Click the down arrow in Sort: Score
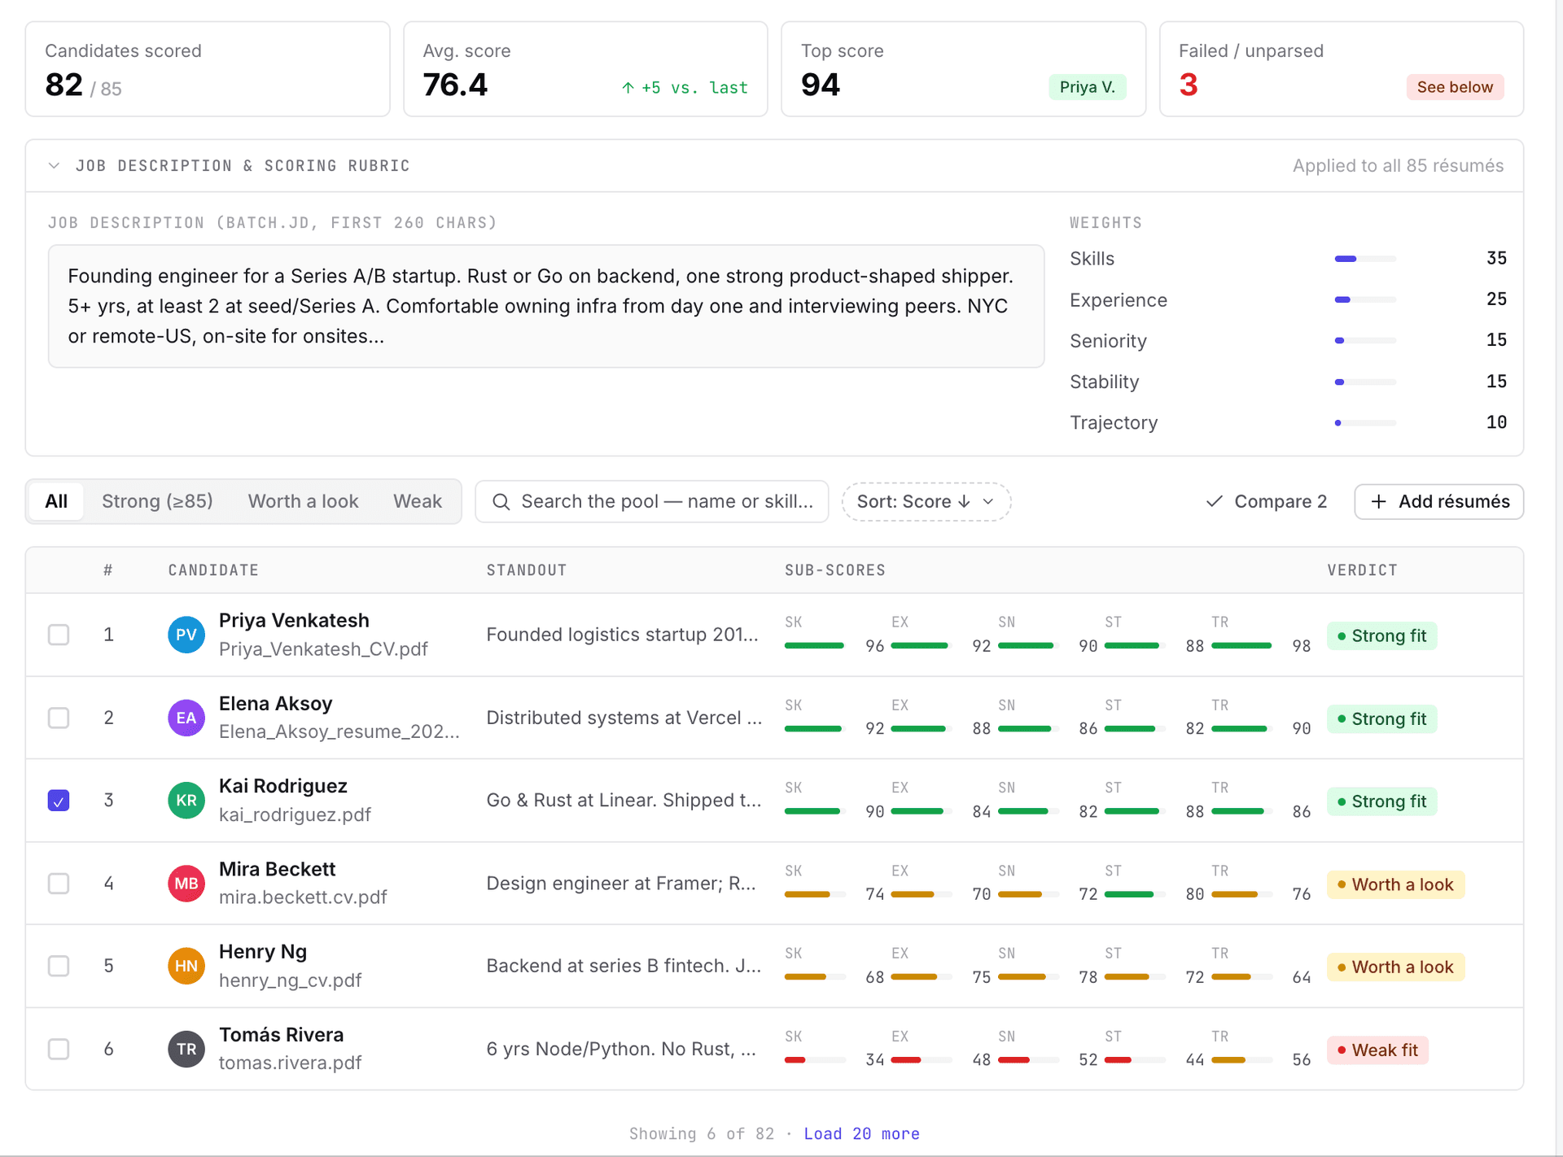This screenshot has width=1563, height=1157. (x=964, y=502)
